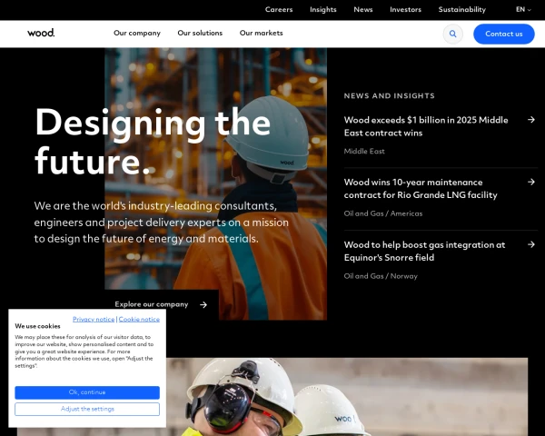This screenshot has height=436, width=545.
Task: Click the NEWS AND INSIGHTS heading
Action: (390, 95)
